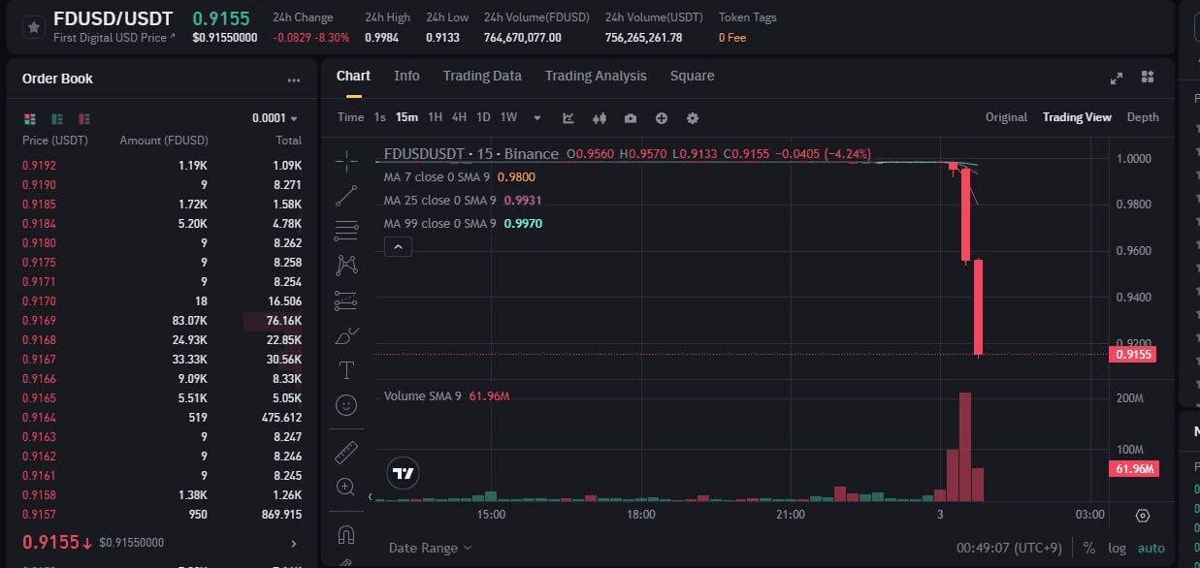
Task: Show buy orders only (green) order book view
Action: click(x=57, y=118)
